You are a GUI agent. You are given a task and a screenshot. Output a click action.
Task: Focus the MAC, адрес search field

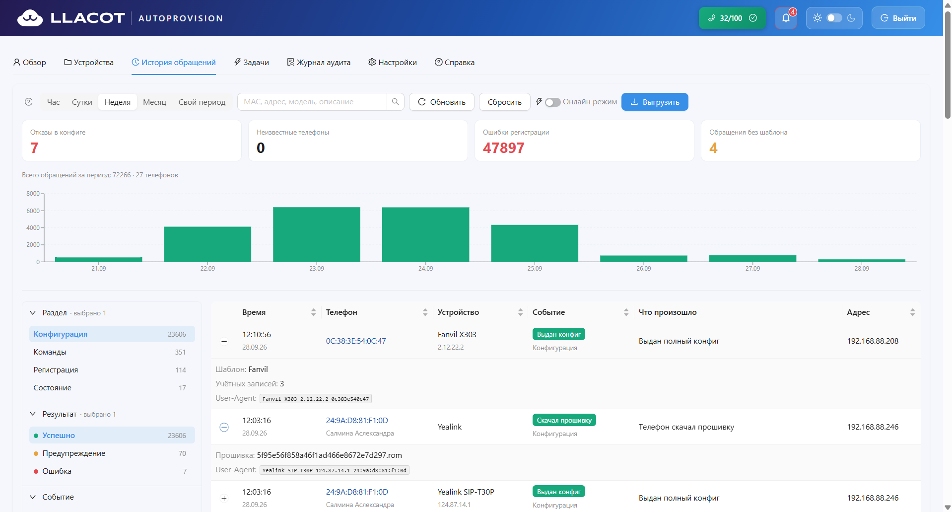click(x=312, y=102)
